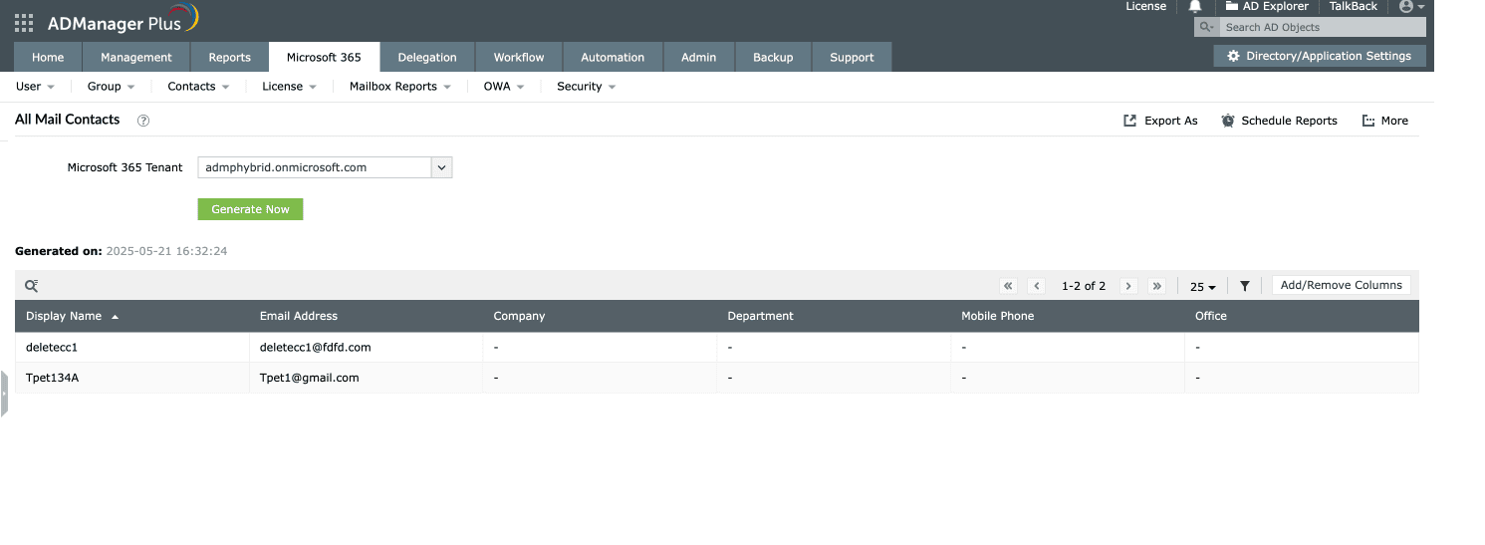
Task: Switch to the Backup tab
Action: [x=773, y=57]
